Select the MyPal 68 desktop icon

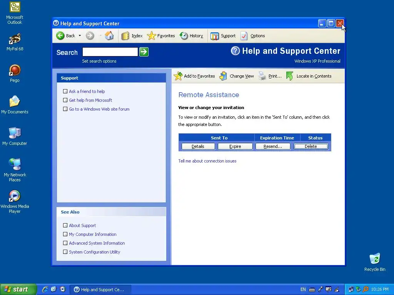tap(15, 42)
